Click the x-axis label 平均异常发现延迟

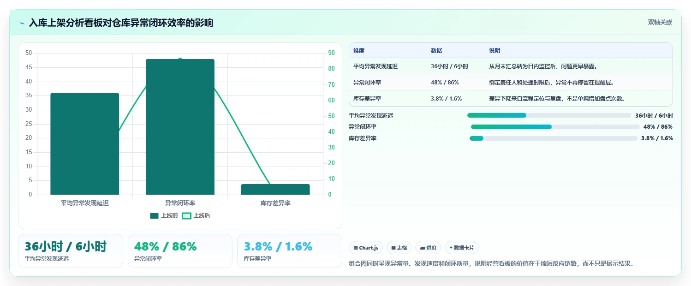pyautogui.click(x=85, y=203)
